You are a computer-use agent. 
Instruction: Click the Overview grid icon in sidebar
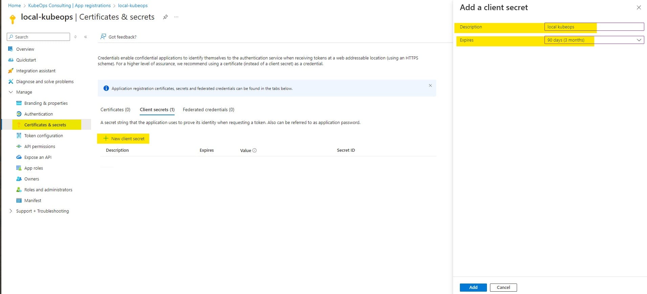point(10,49)
